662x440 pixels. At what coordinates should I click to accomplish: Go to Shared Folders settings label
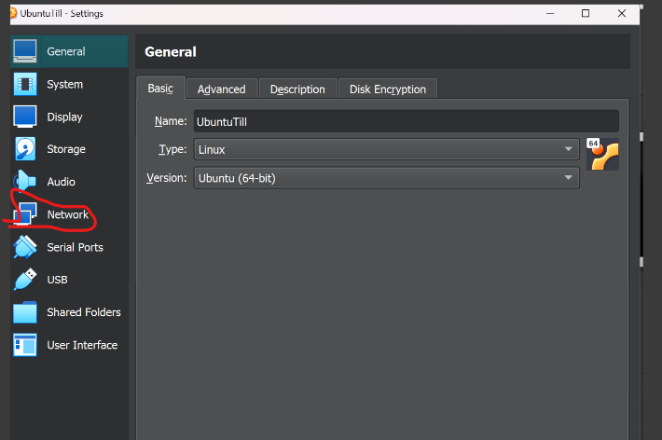pyautogui.click(x=84, y=312)
